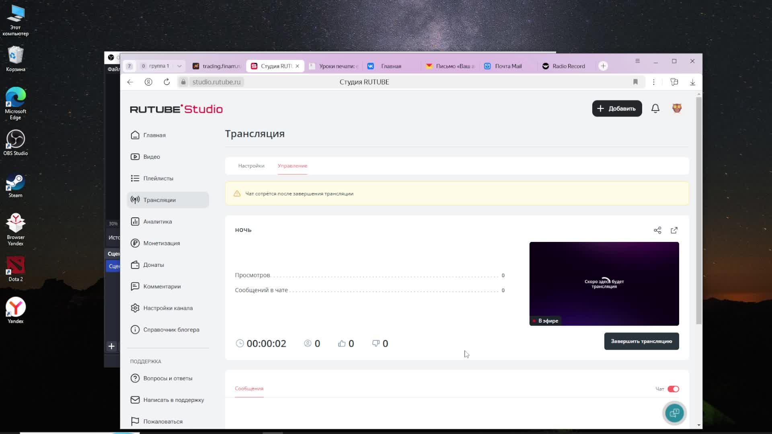This screenshot has height=434, width=772.
Task: Open the share icon for stream
Action: click(x=657, y=230)
